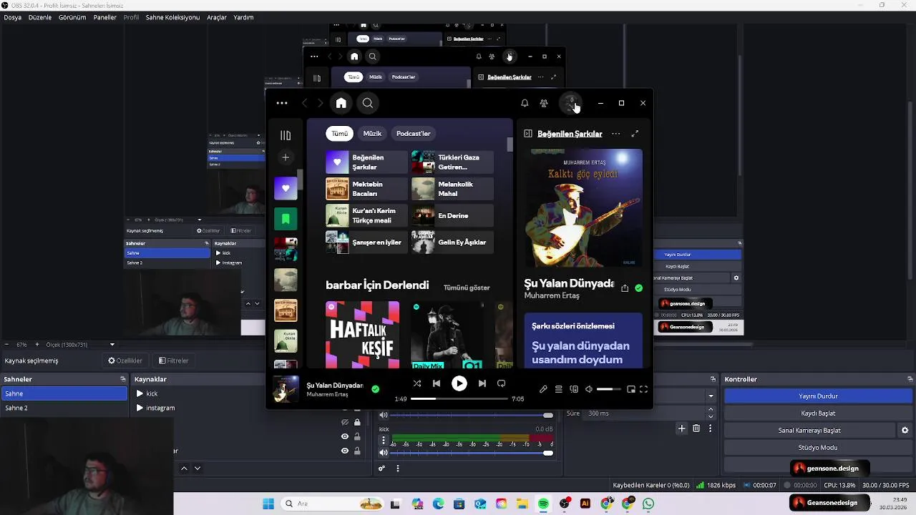The image size is (916, 515).
Task: Open the three-dot Spotify app menu
Action: (282, 103)
